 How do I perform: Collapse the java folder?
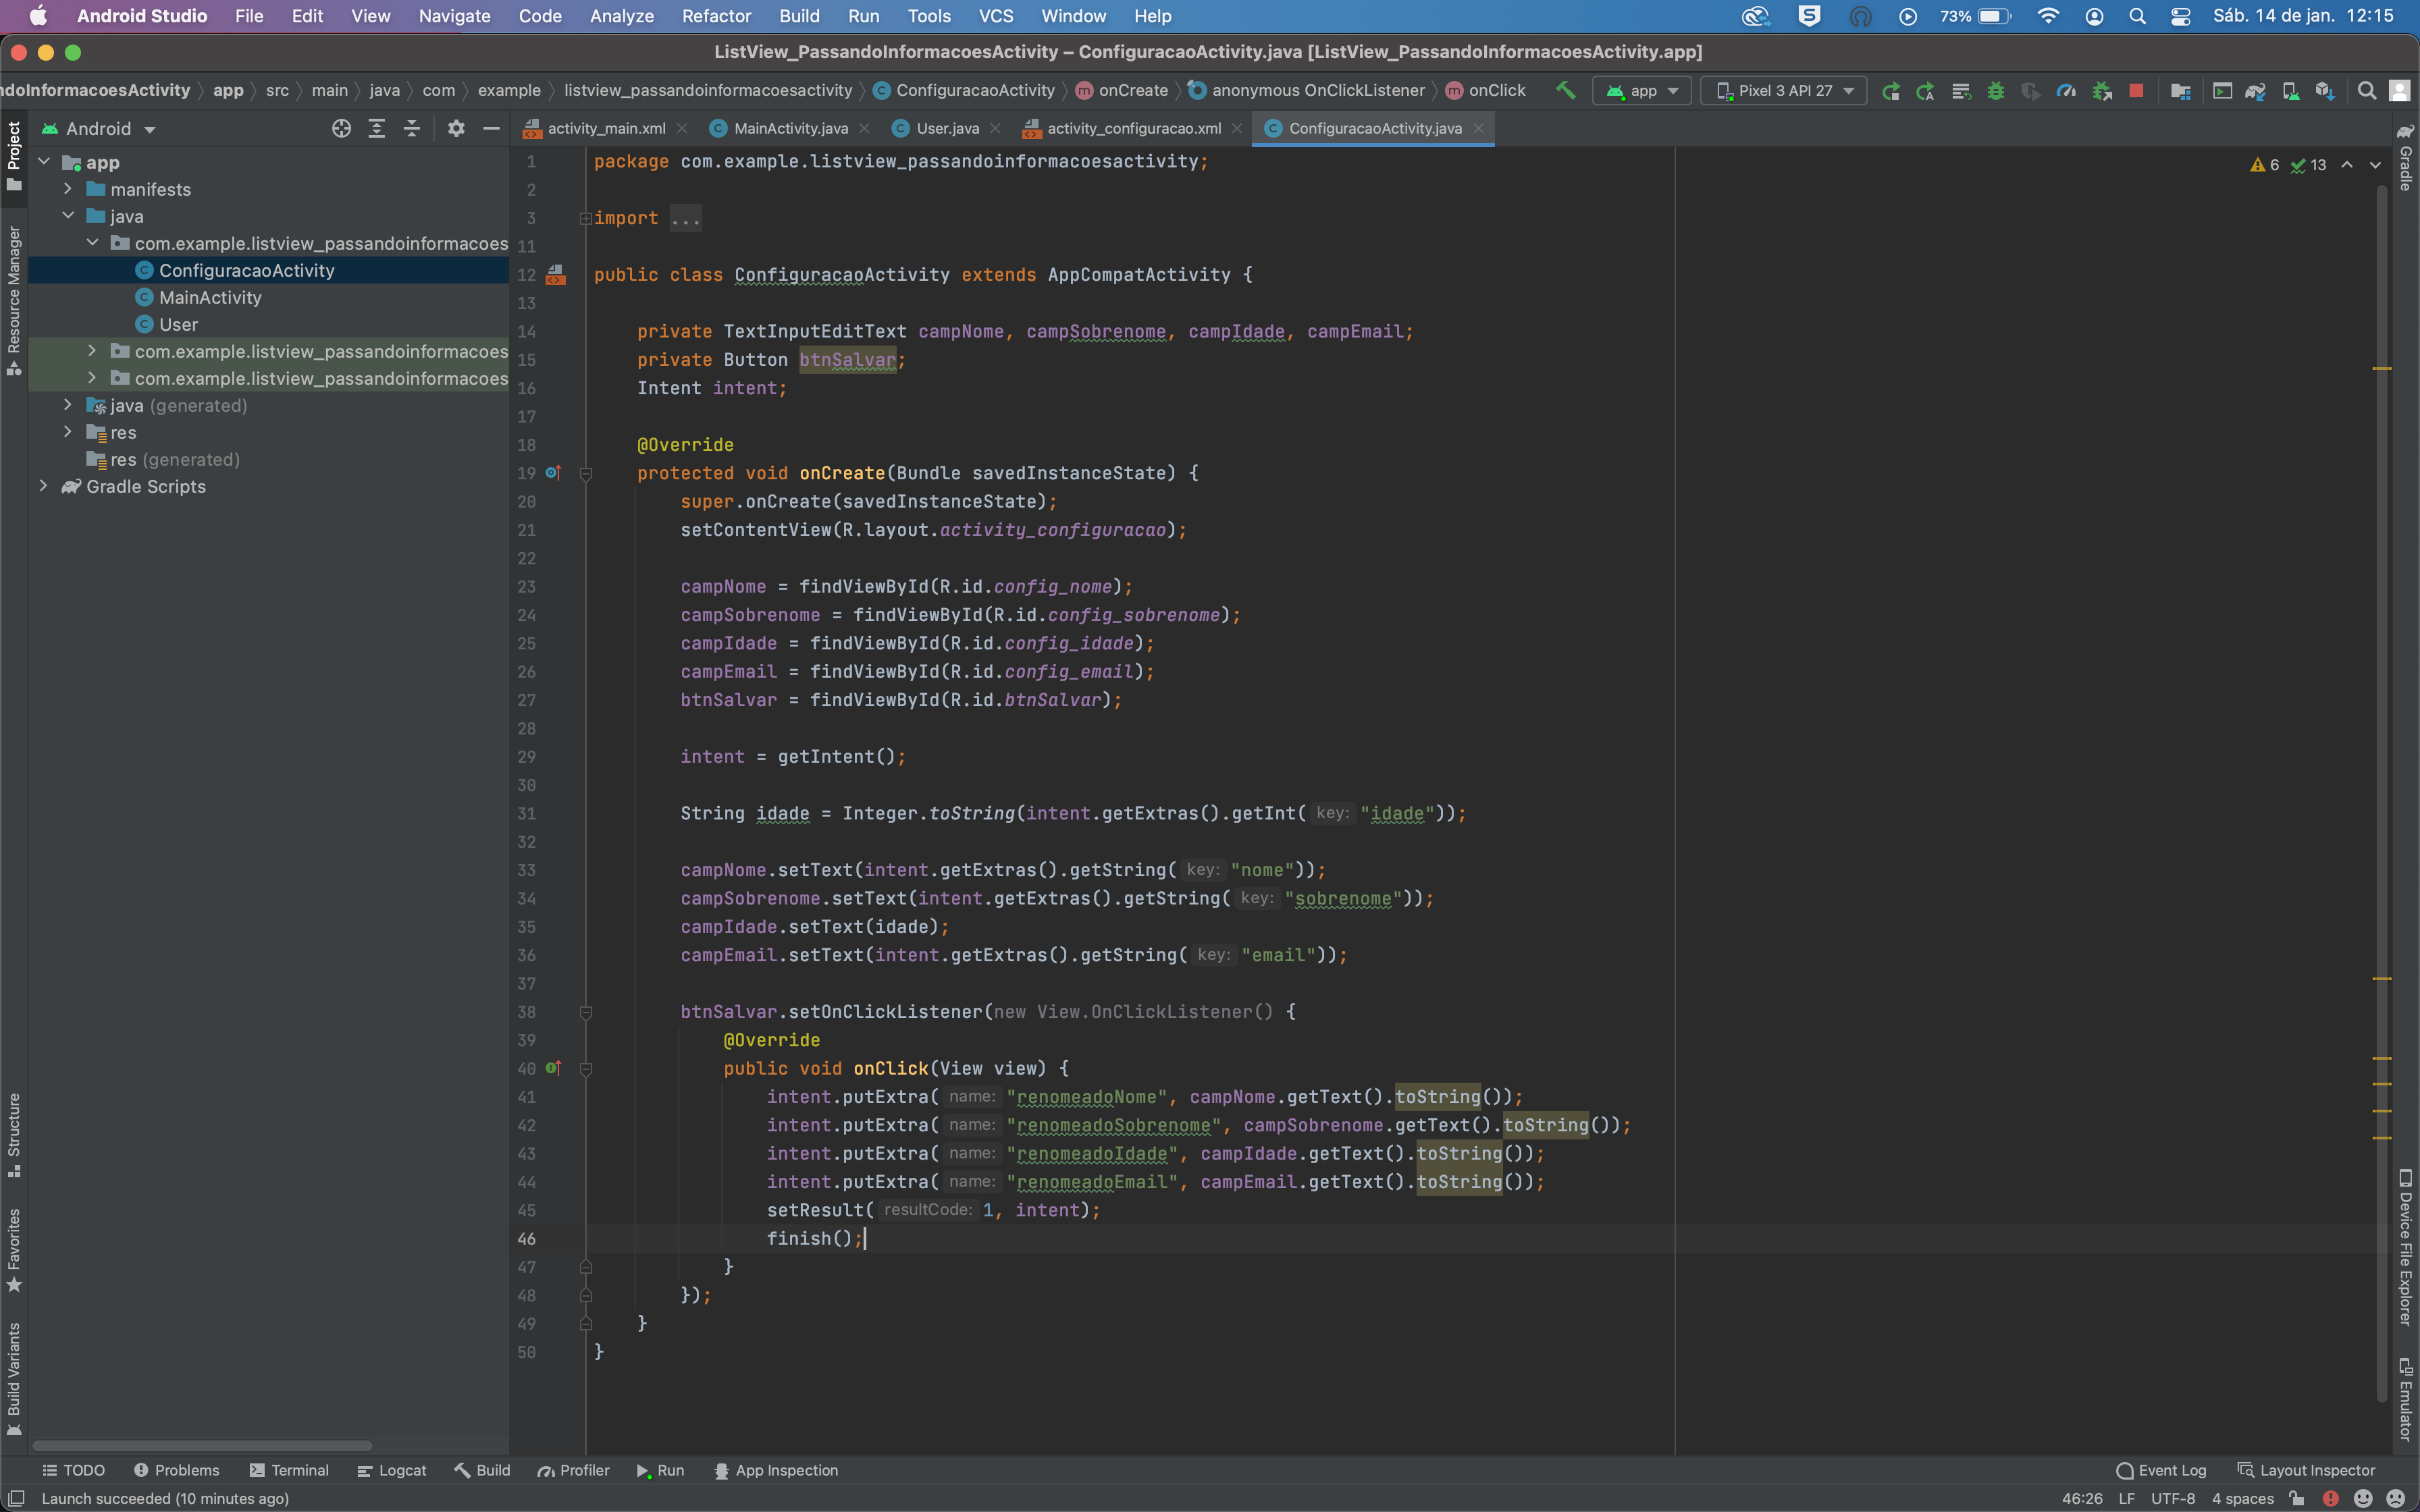coord(68,216)
